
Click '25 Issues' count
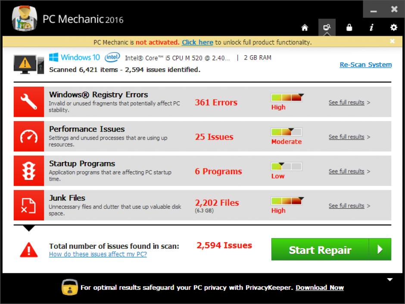pyautogui.click(x=214, y=137)
